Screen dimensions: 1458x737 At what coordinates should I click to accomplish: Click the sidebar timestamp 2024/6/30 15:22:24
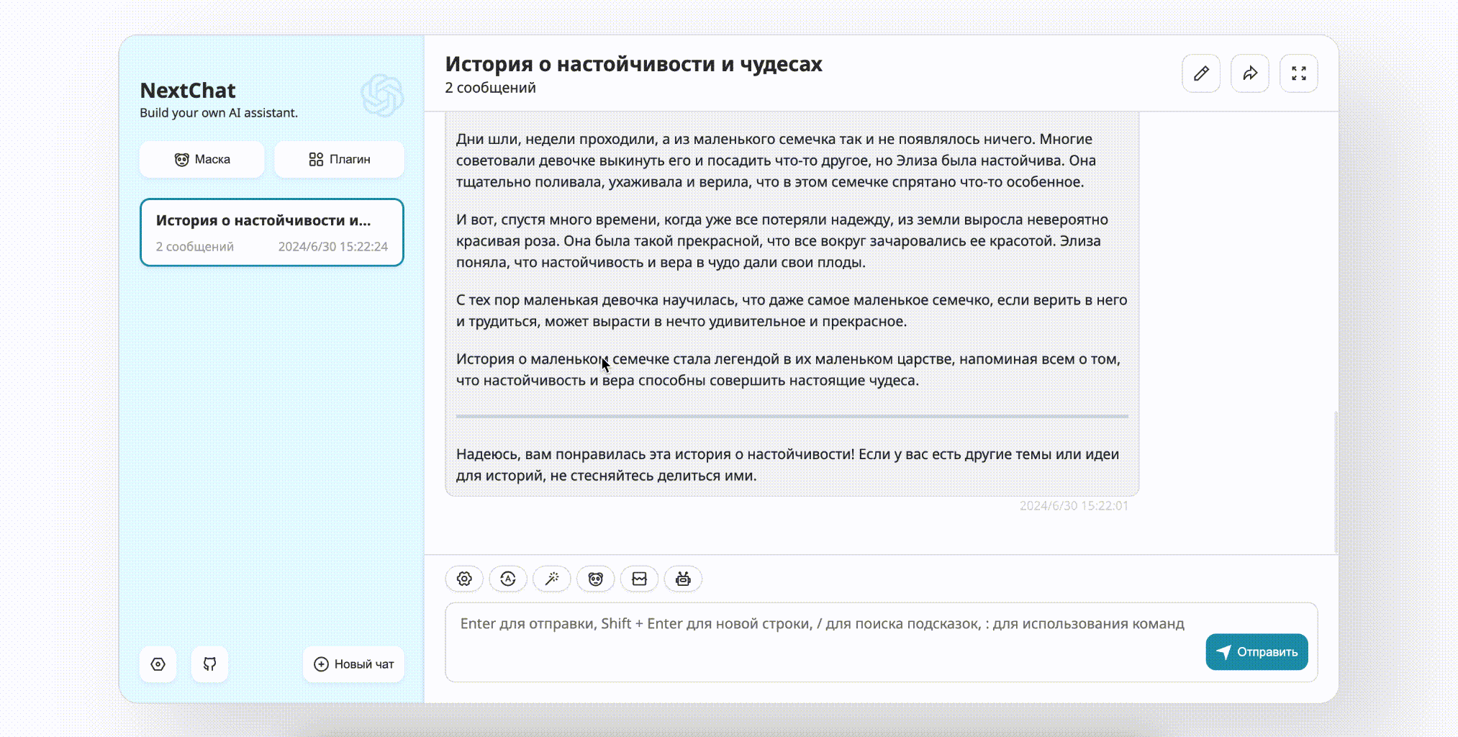(x=333, y=247)
